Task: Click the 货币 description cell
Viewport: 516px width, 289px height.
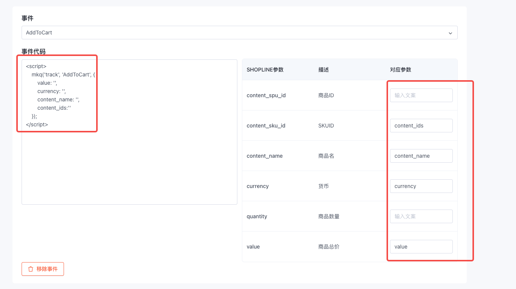Action: pos(324,186)
